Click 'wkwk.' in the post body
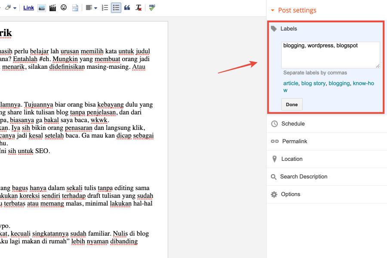Image resolution: width=387 pixels, height=258 pixels. (x=100, y=120)
